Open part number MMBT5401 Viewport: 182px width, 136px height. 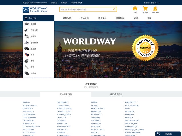[x=95, y=126]
